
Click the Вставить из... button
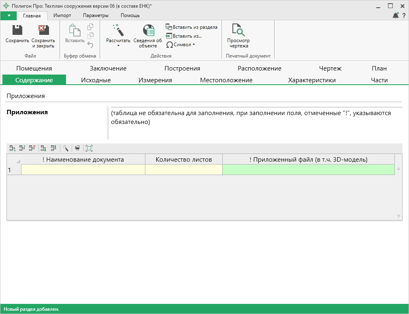pos(184,36)
